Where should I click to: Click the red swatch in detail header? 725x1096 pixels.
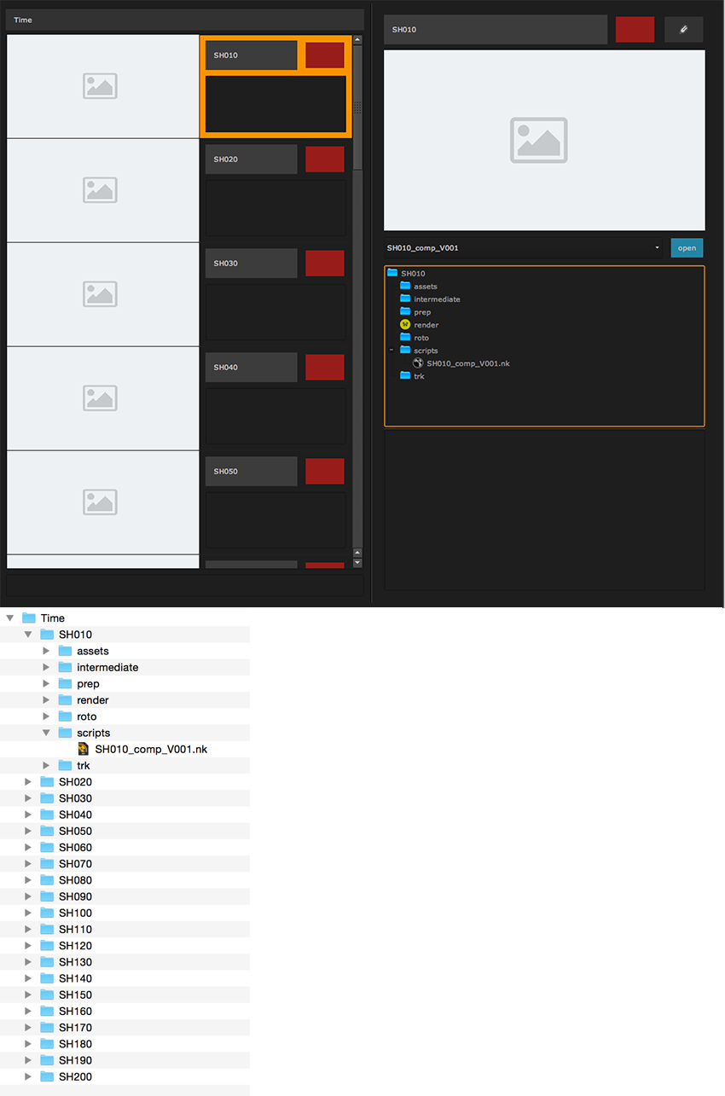coord(635,29)
